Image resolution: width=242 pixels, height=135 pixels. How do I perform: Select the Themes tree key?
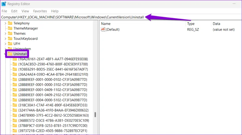(x=19, y=33)
